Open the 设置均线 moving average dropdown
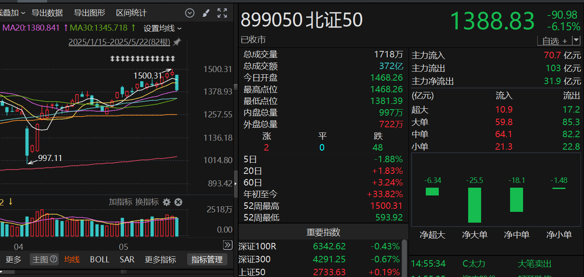The image size is (584, 277). [163, 28]
